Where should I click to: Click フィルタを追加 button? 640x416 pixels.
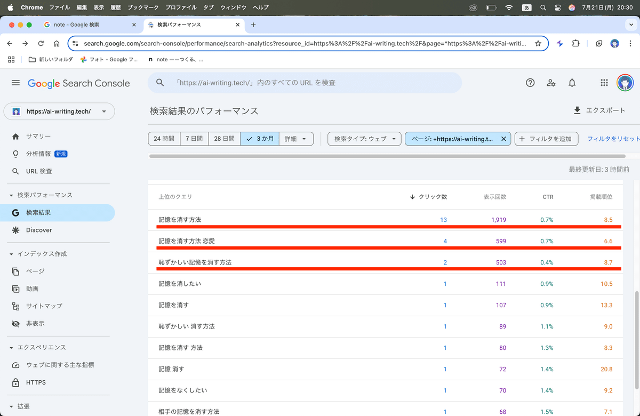(x=547, y=139)
